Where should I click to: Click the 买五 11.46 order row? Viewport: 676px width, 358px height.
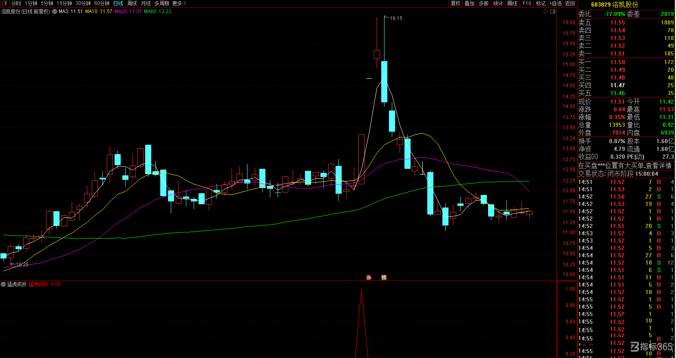(x=626, y=93)
